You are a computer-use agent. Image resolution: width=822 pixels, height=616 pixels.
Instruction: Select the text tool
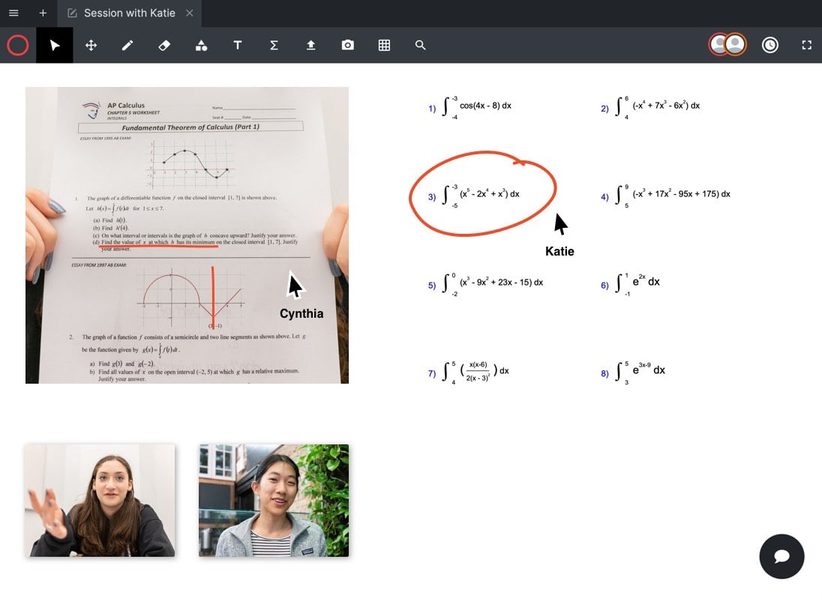(238, 46)
